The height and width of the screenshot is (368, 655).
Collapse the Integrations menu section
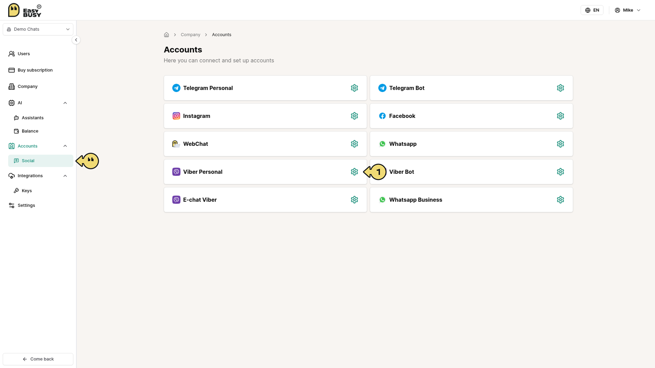coord(65,176)
